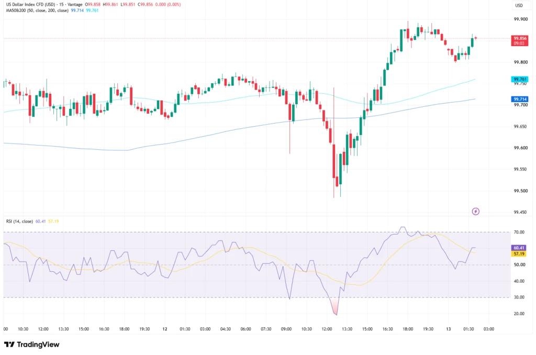The height and width of the screenshot is (355, 536).
Task: Click the date 12 label on time axis
Action: click(165, 329)
